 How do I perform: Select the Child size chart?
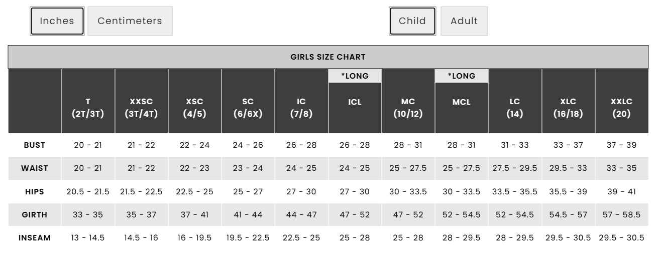click(x=412, y=21)
